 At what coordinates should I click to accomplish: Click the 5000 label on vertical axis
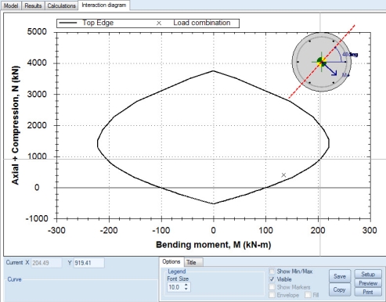pos(37,31)
